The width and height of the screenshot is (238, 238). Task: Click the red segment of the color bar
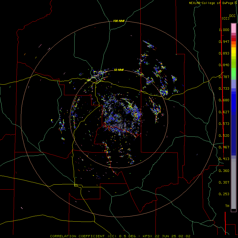click(234, 40)
